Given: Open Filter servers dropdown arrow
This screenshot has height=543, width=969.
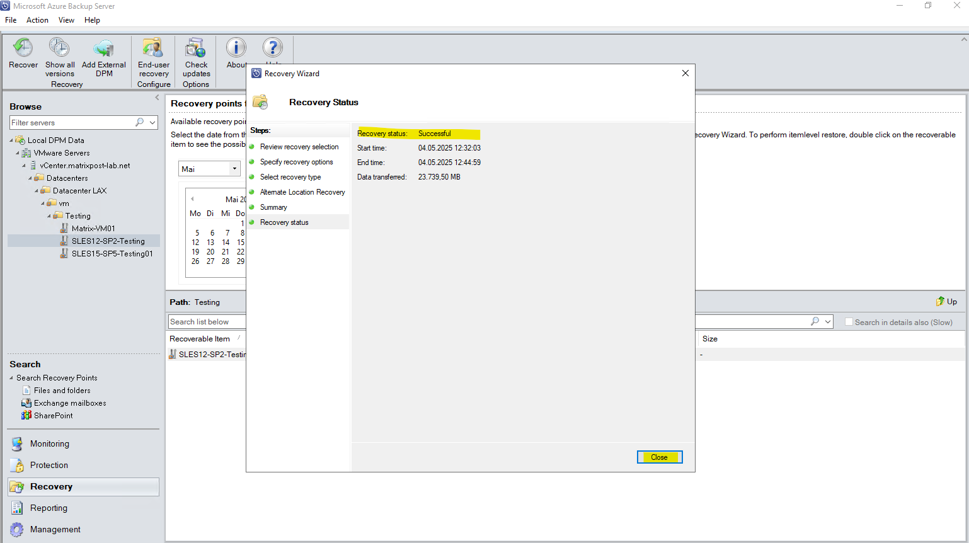Looking at the screenshot, I should (x=152, y=122).
